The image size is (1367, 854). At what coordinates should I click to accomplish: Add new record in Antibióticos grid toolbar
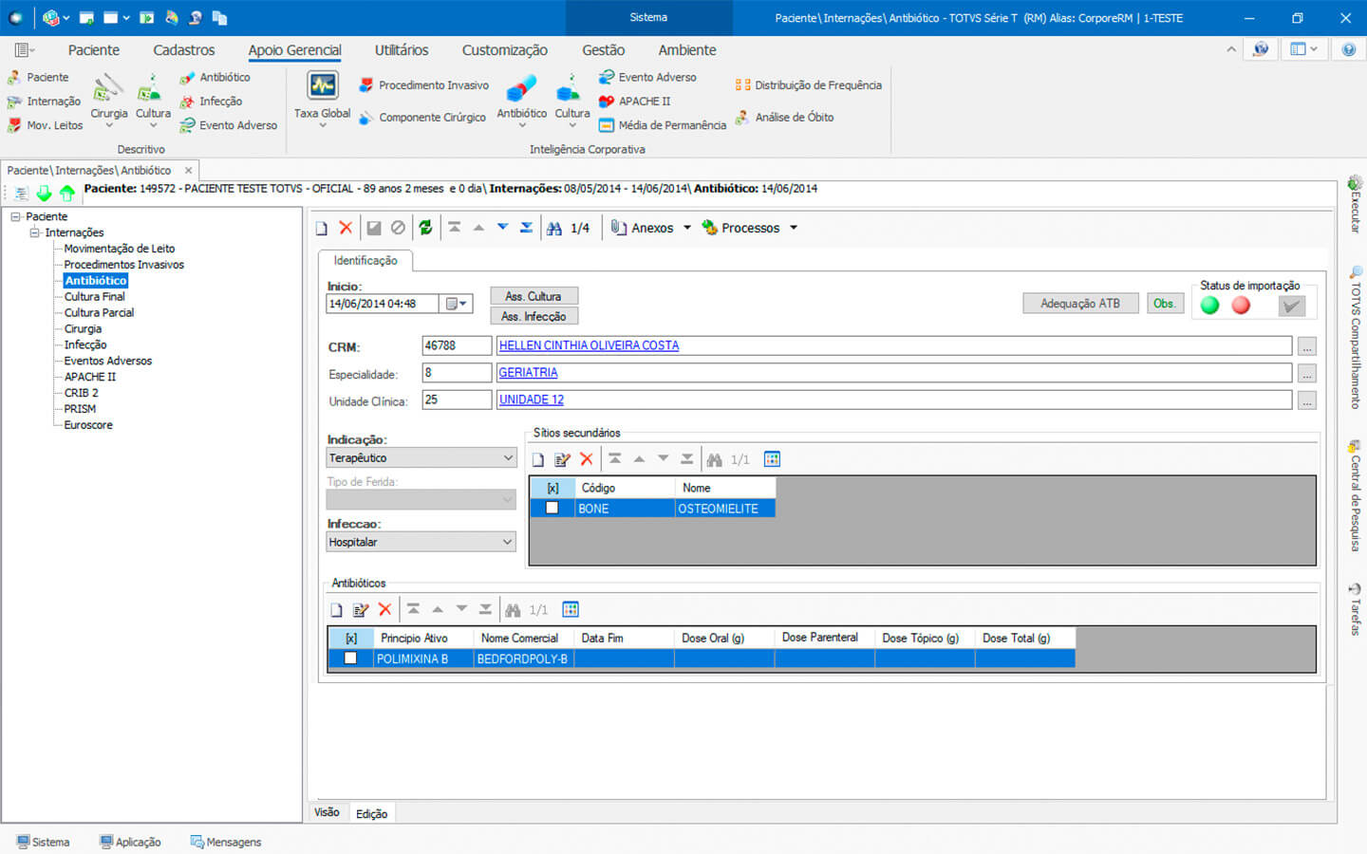click(x=336, y=610)
